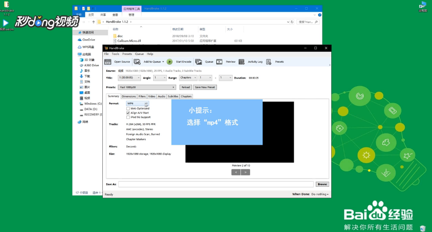Click the Reload preset button

click(x=186, y=87)
